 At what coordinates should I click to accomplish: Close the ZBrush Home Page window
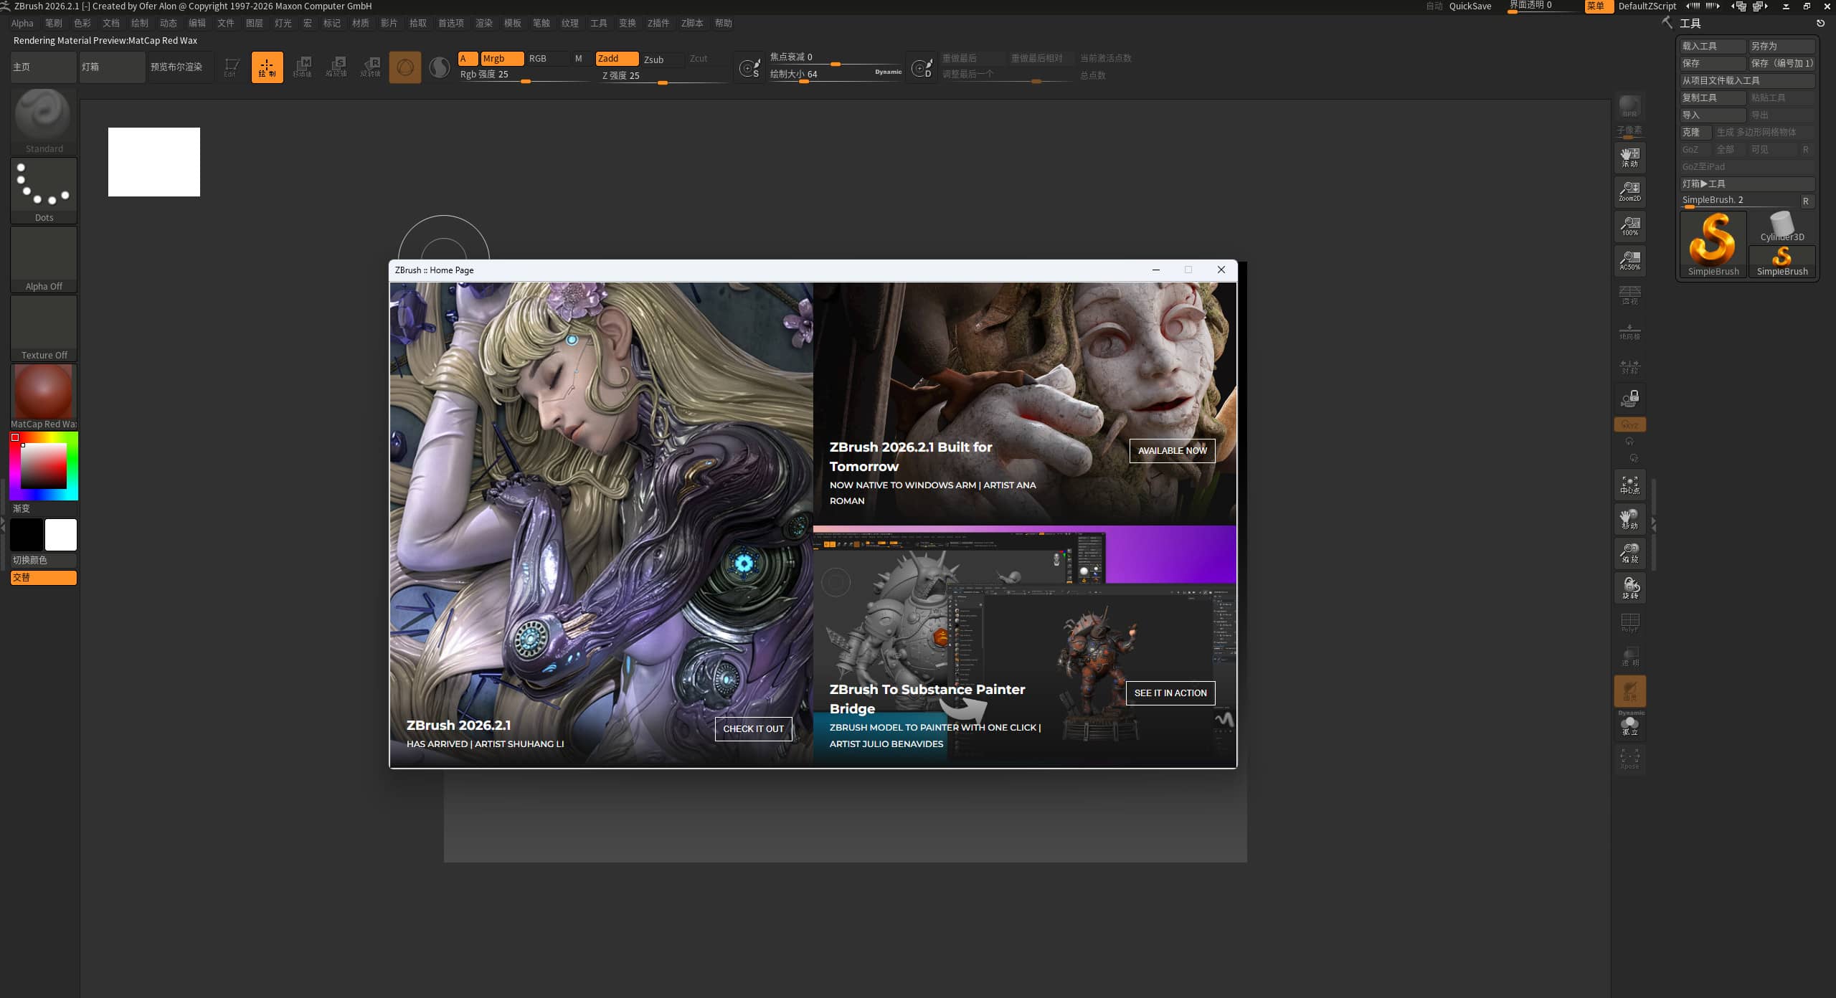tap(1221, 270)
